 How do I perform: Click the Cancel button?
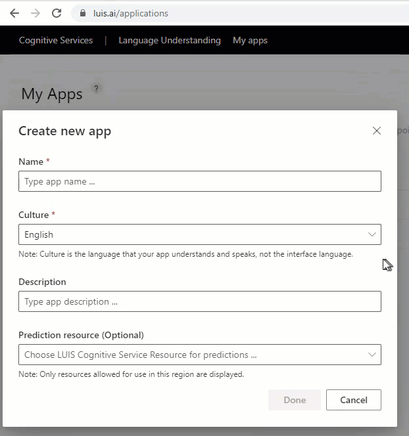click(x=354, y=400)
